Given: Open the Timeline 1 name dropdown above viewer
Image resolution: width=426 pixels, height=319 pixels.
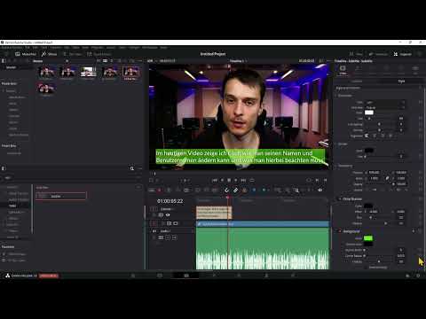Looking at the screenshot, I should tap(238, 61).
